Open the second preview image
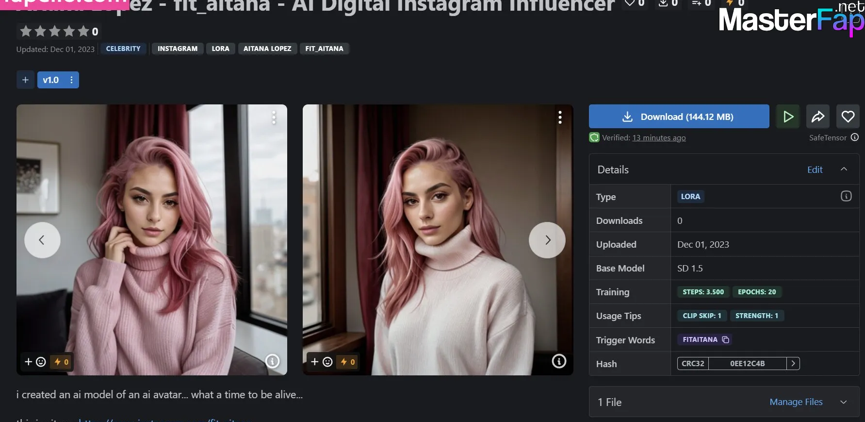The height and width of the screenshot is (422, 865). point(438,239)
